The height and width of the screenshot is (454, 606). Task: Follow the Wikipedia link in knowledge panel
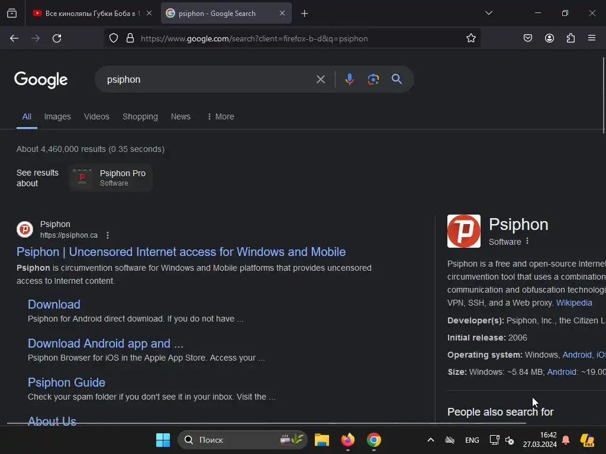coord(574,303)
